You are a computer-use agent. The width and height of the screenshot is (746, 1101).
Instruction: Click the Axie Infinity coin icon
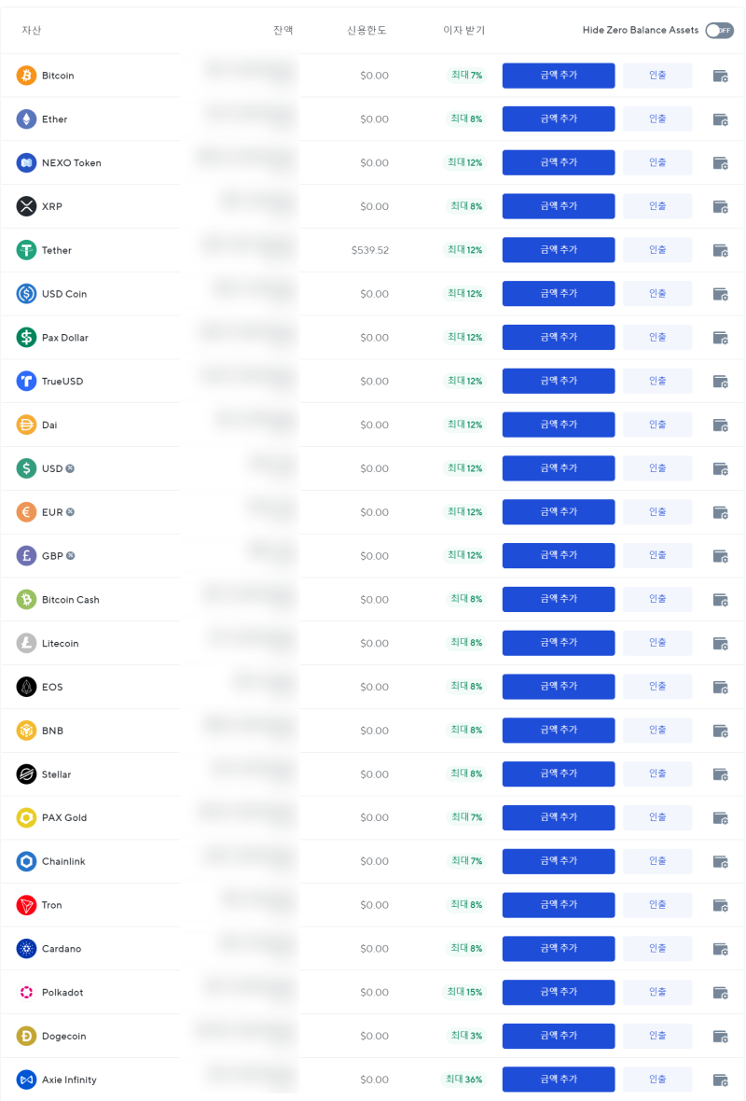[x=25, y=1080]
